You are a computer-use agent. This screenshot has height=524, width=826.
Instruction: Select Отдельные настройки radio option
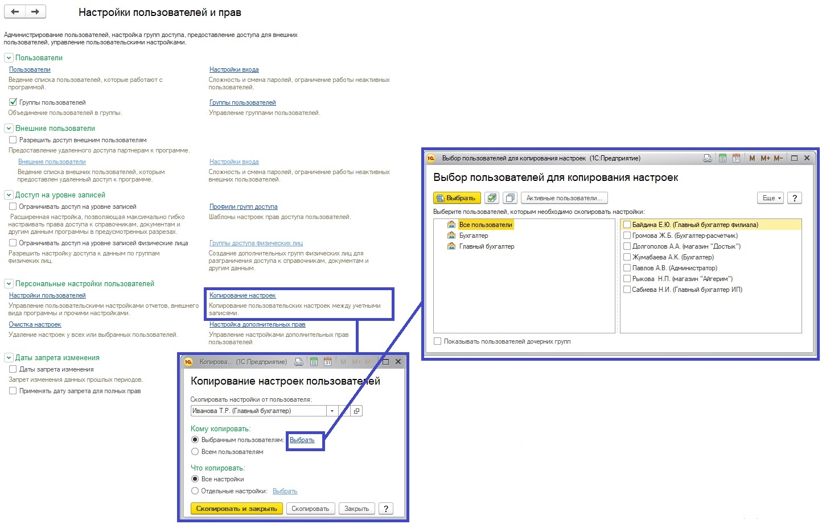tap(195, 491)
